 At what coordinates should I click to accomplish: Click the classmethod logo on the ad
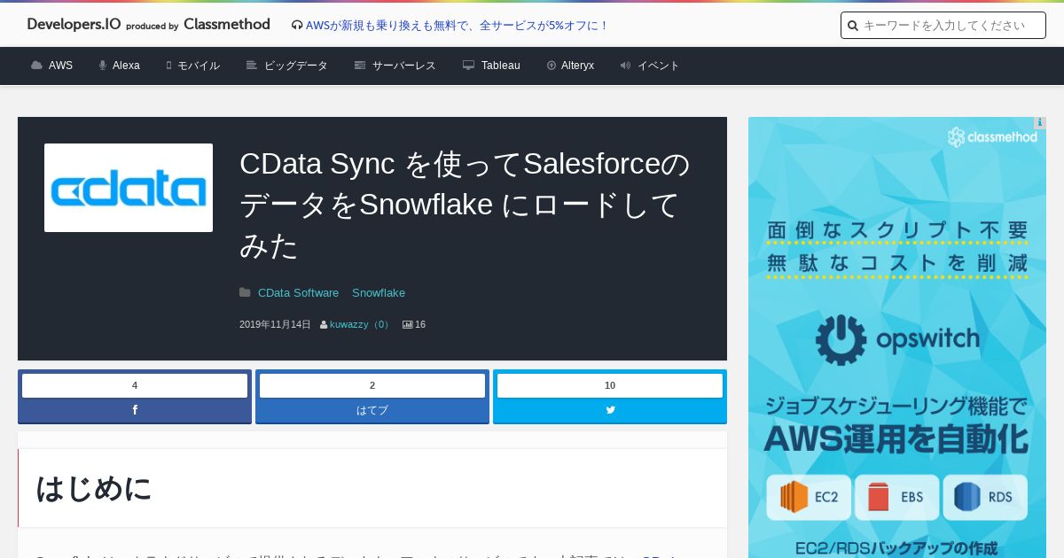(x=992, y=137)
